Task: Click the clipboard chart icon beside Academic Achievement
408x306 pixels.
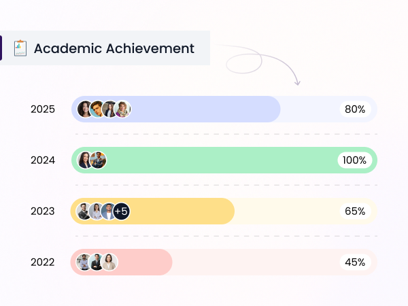Action: click(x=20, y=48)
